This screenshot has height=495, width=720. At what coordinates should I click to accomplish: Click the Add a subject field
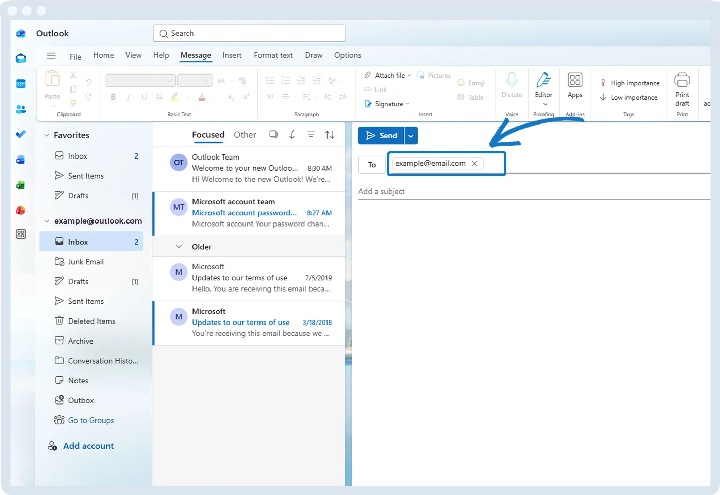click(x=534, y=191)
